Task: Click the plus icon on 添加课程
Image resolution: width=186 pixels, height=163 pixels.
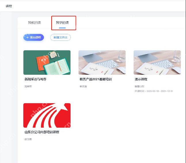Action: pos(28,37)
